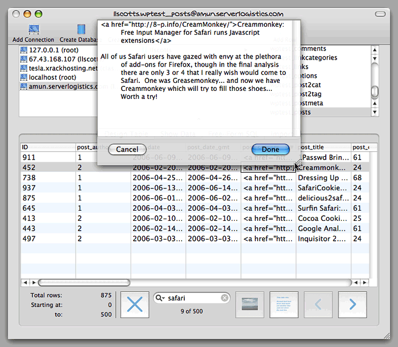Clear the safari search field
Image resolution: width=398 pixels, height=347 pixels.
225,298
